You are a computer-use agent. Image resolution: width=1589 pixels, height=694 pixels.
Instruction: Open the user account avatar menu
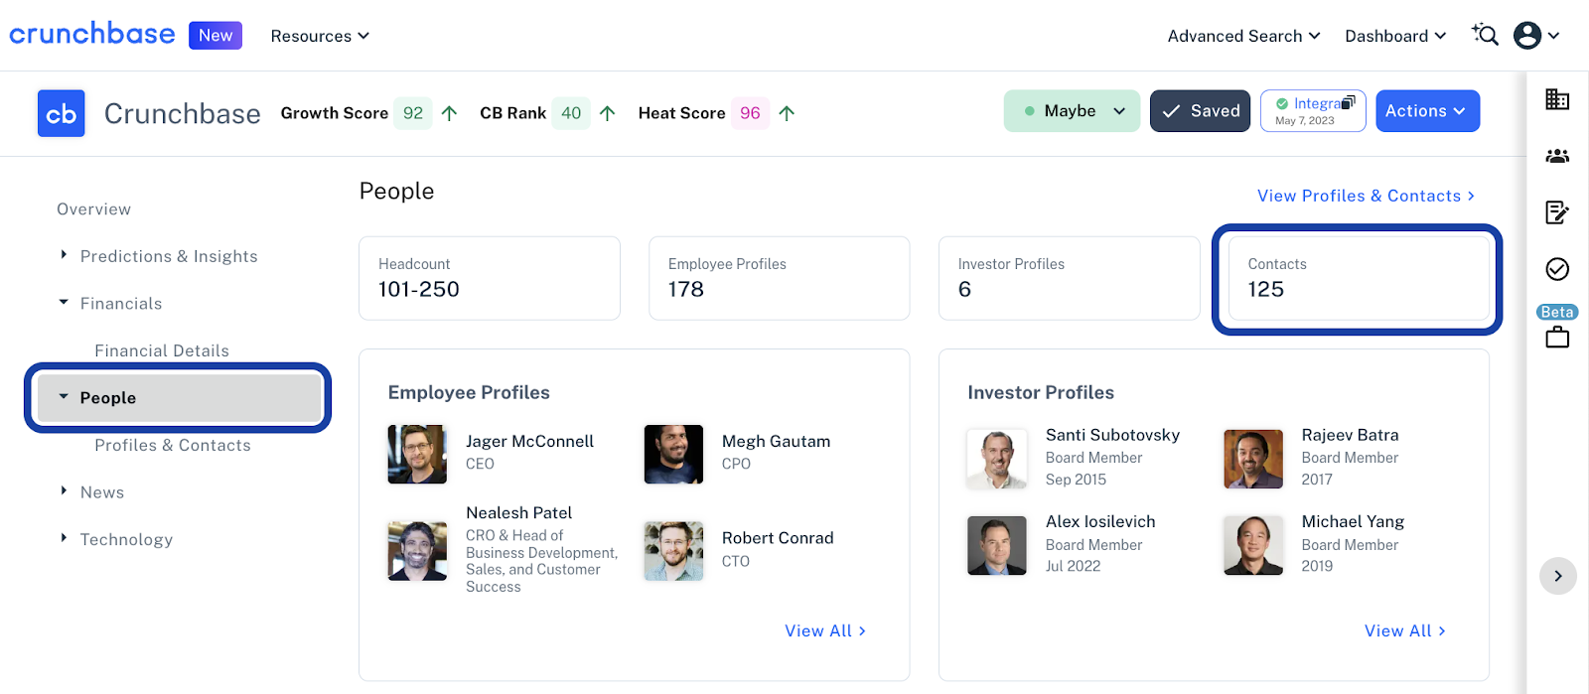coord(1536,36)
